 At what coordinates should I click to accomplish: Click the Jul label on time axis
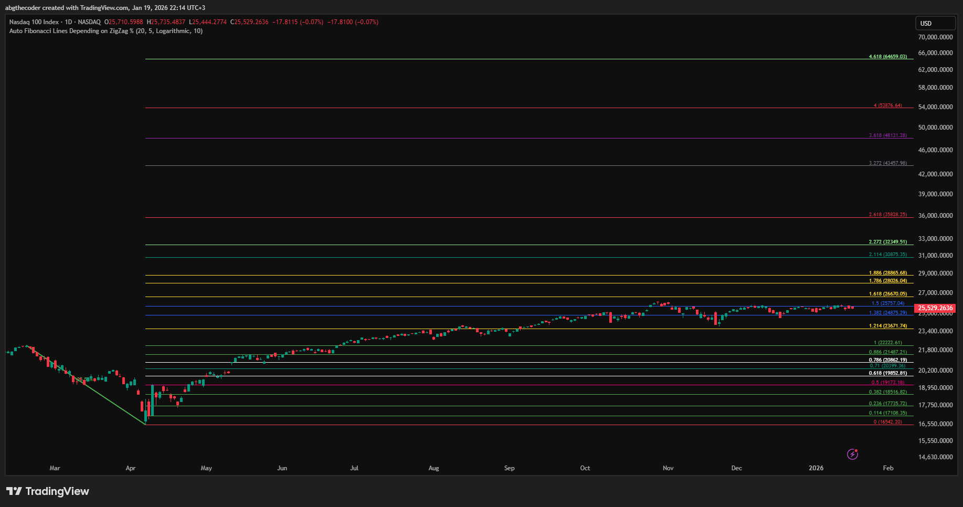click(x=354, y=468)
